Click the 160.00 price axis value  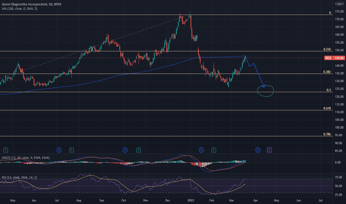339,34
